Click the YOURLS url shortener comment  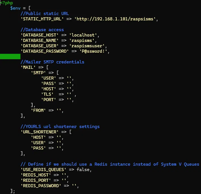pos(60,126)
